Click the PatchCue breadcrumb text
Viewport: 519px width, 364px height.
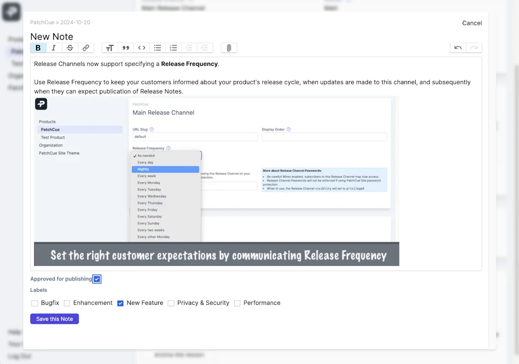43,22
